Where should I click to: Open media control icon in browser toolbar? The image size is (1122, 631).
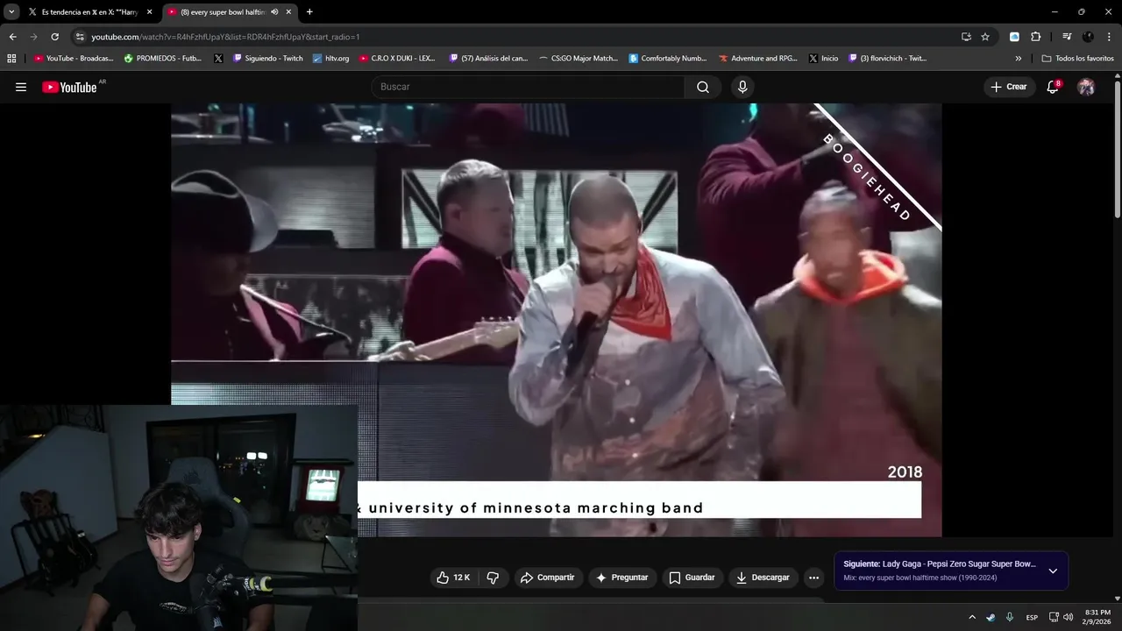[1067, 37]
